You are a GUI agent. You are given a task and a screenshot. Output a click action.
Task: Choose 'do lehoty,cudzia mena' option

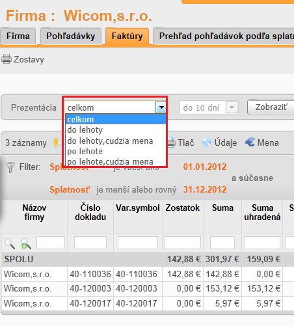116,141
